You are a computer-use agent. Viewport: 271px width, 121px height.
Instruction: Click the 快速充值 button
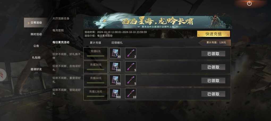[213, 34]
